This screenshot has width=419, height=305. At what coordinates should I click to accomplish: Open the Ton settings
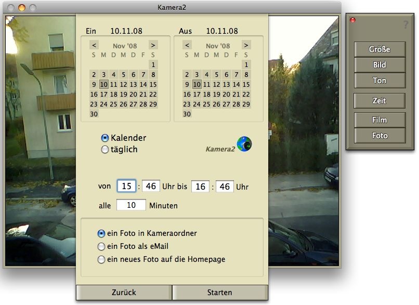[x=379, y=81]
